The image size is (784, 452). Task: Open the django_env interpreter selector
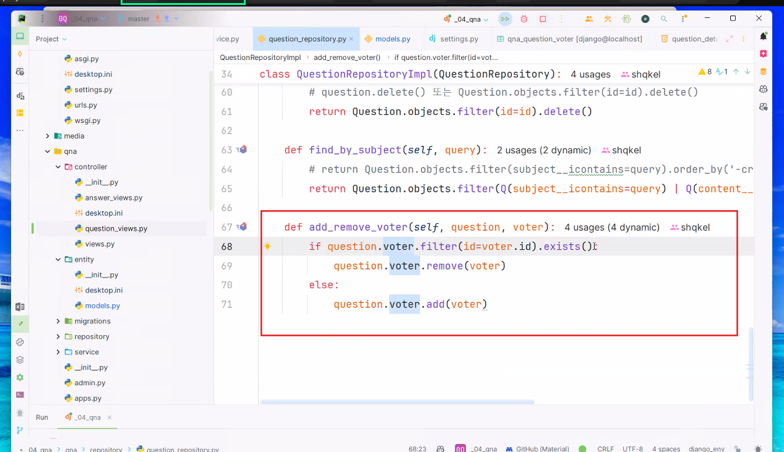pyautogui.click(x=707, y=449)
